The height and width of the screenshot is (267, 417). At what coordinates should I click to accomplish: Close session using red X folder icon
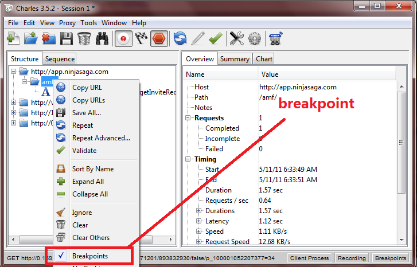(49, 38)
